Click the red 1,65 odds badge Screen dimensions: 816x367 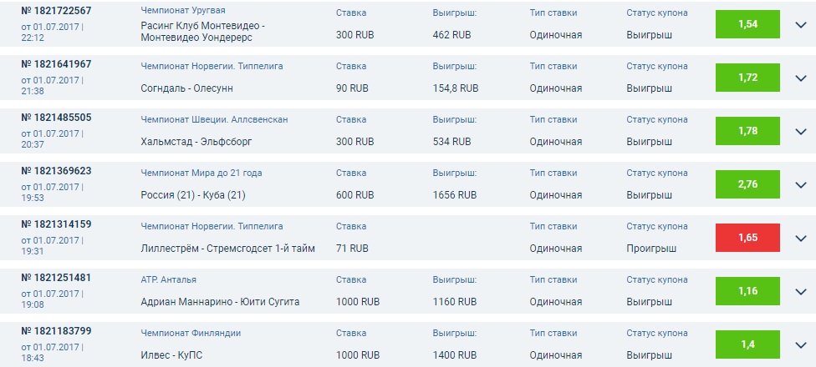coord(747,238)
